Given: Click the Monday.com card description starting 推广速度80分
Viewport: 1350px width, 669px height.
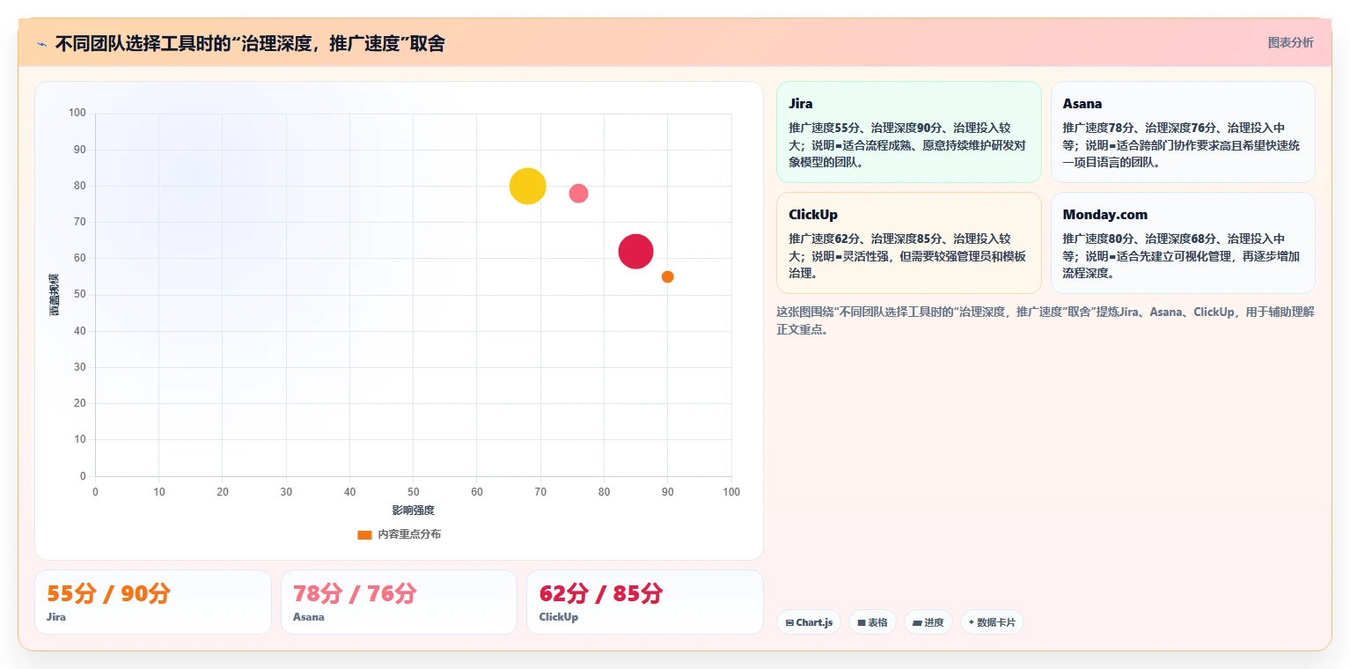Looking at the screenshot, I should [x=1182, y=256].
